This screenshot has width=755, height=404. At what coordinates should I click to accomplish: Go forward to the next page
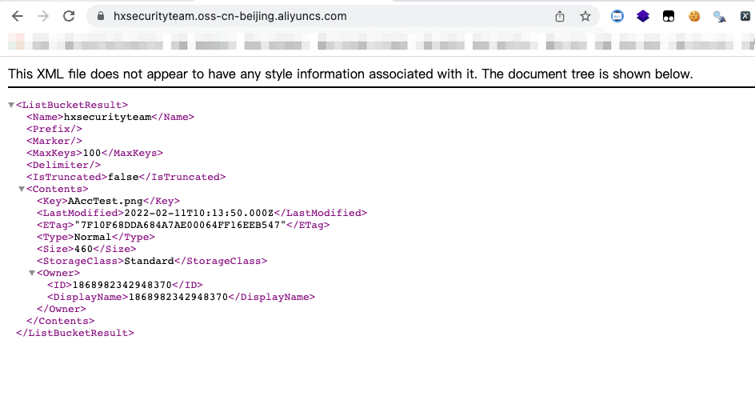(x=43, y=16)
